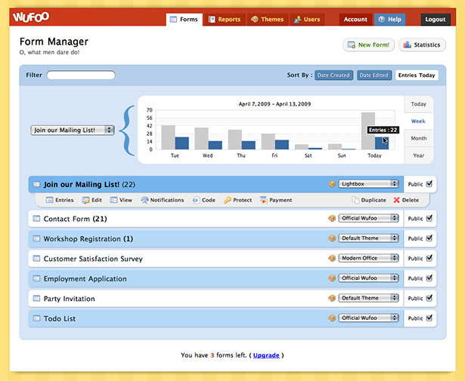
Task: Toggle Public checkbox for Contact Form
Action: click(429, 218)
